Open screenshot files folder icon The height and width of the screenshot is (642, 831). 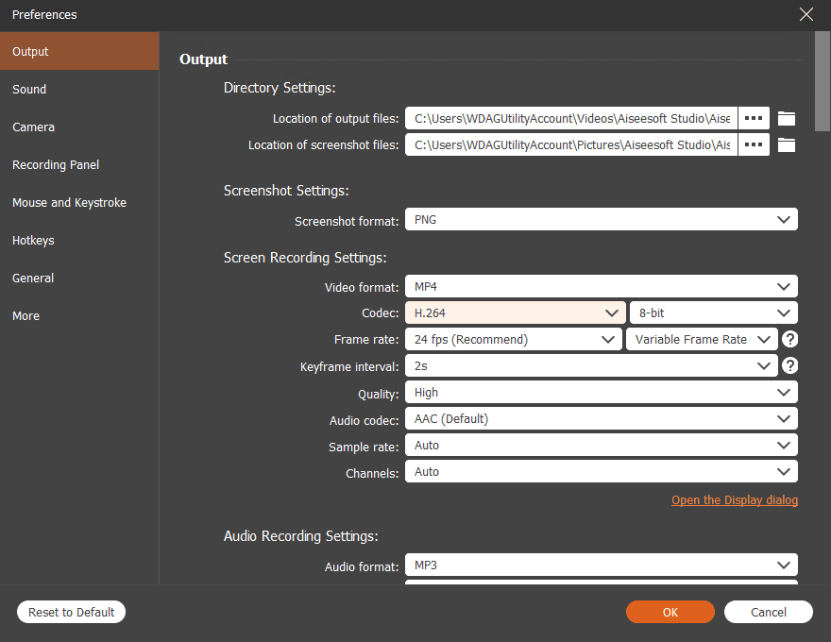coord(786,144)
